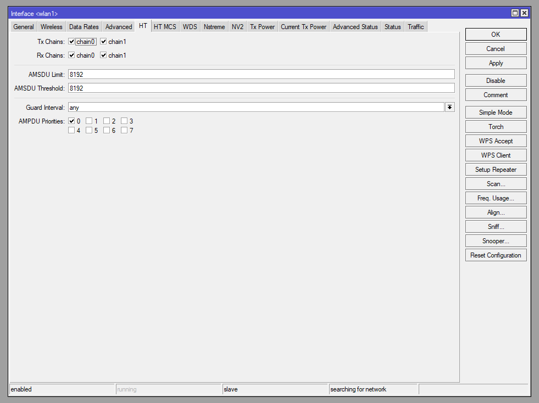Screen dimensions: 539x403
Task: Open the NV2 tab
Action: (x=237, y=27)
